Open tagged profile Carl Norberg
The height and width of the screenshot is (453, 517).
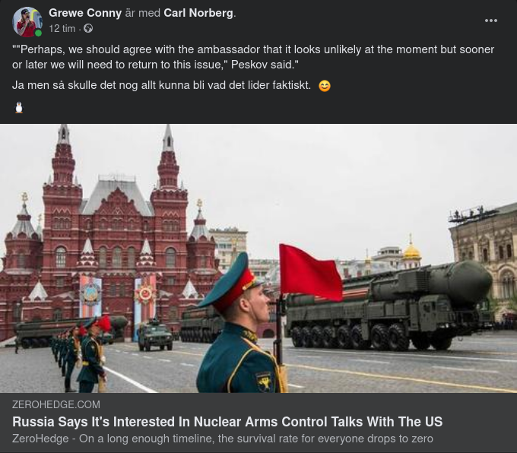[198, 13]
